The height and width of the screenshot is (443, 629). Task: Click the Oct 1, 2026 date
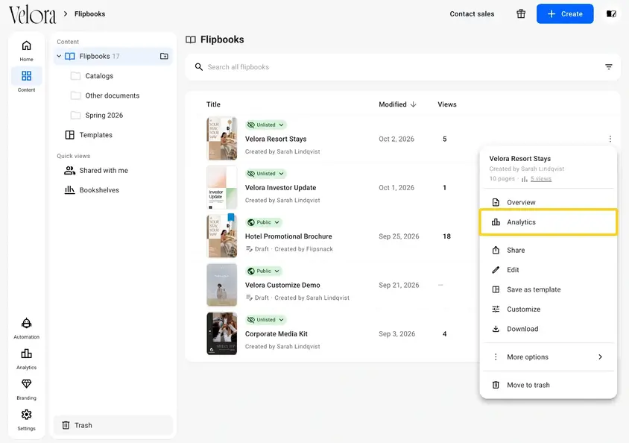coord(396,188)
